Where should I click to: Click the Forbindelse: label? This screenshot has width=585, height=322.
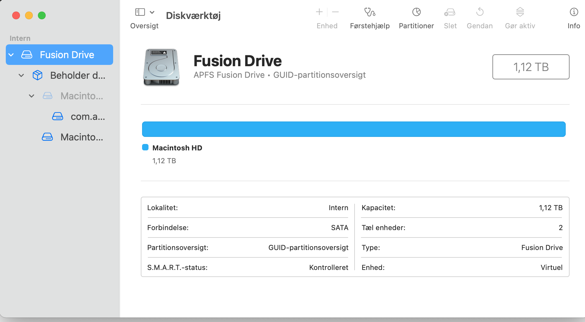pyautogui.click(x=168, y=228)
